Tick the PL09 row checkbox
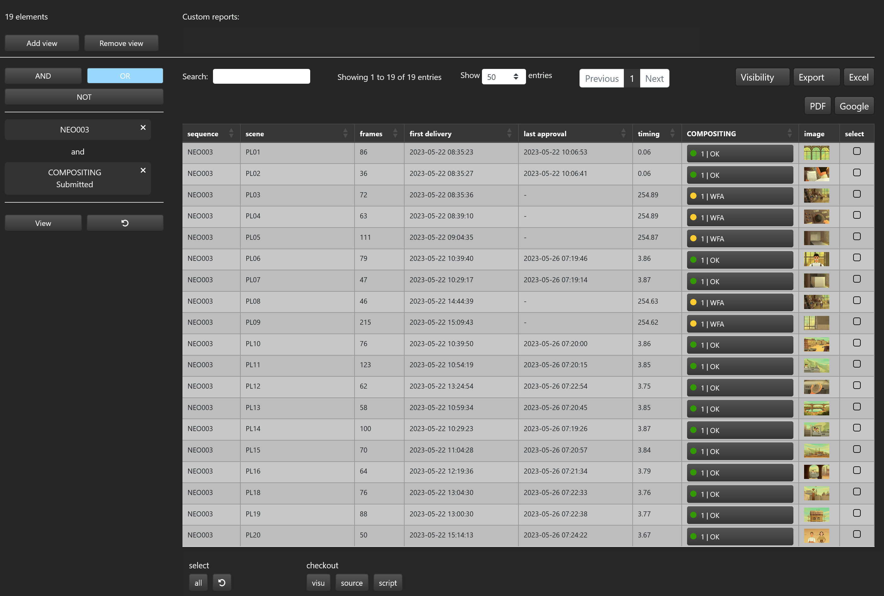Image resolution: width=884 pixels, height=596 pixels. pos(857,322)
